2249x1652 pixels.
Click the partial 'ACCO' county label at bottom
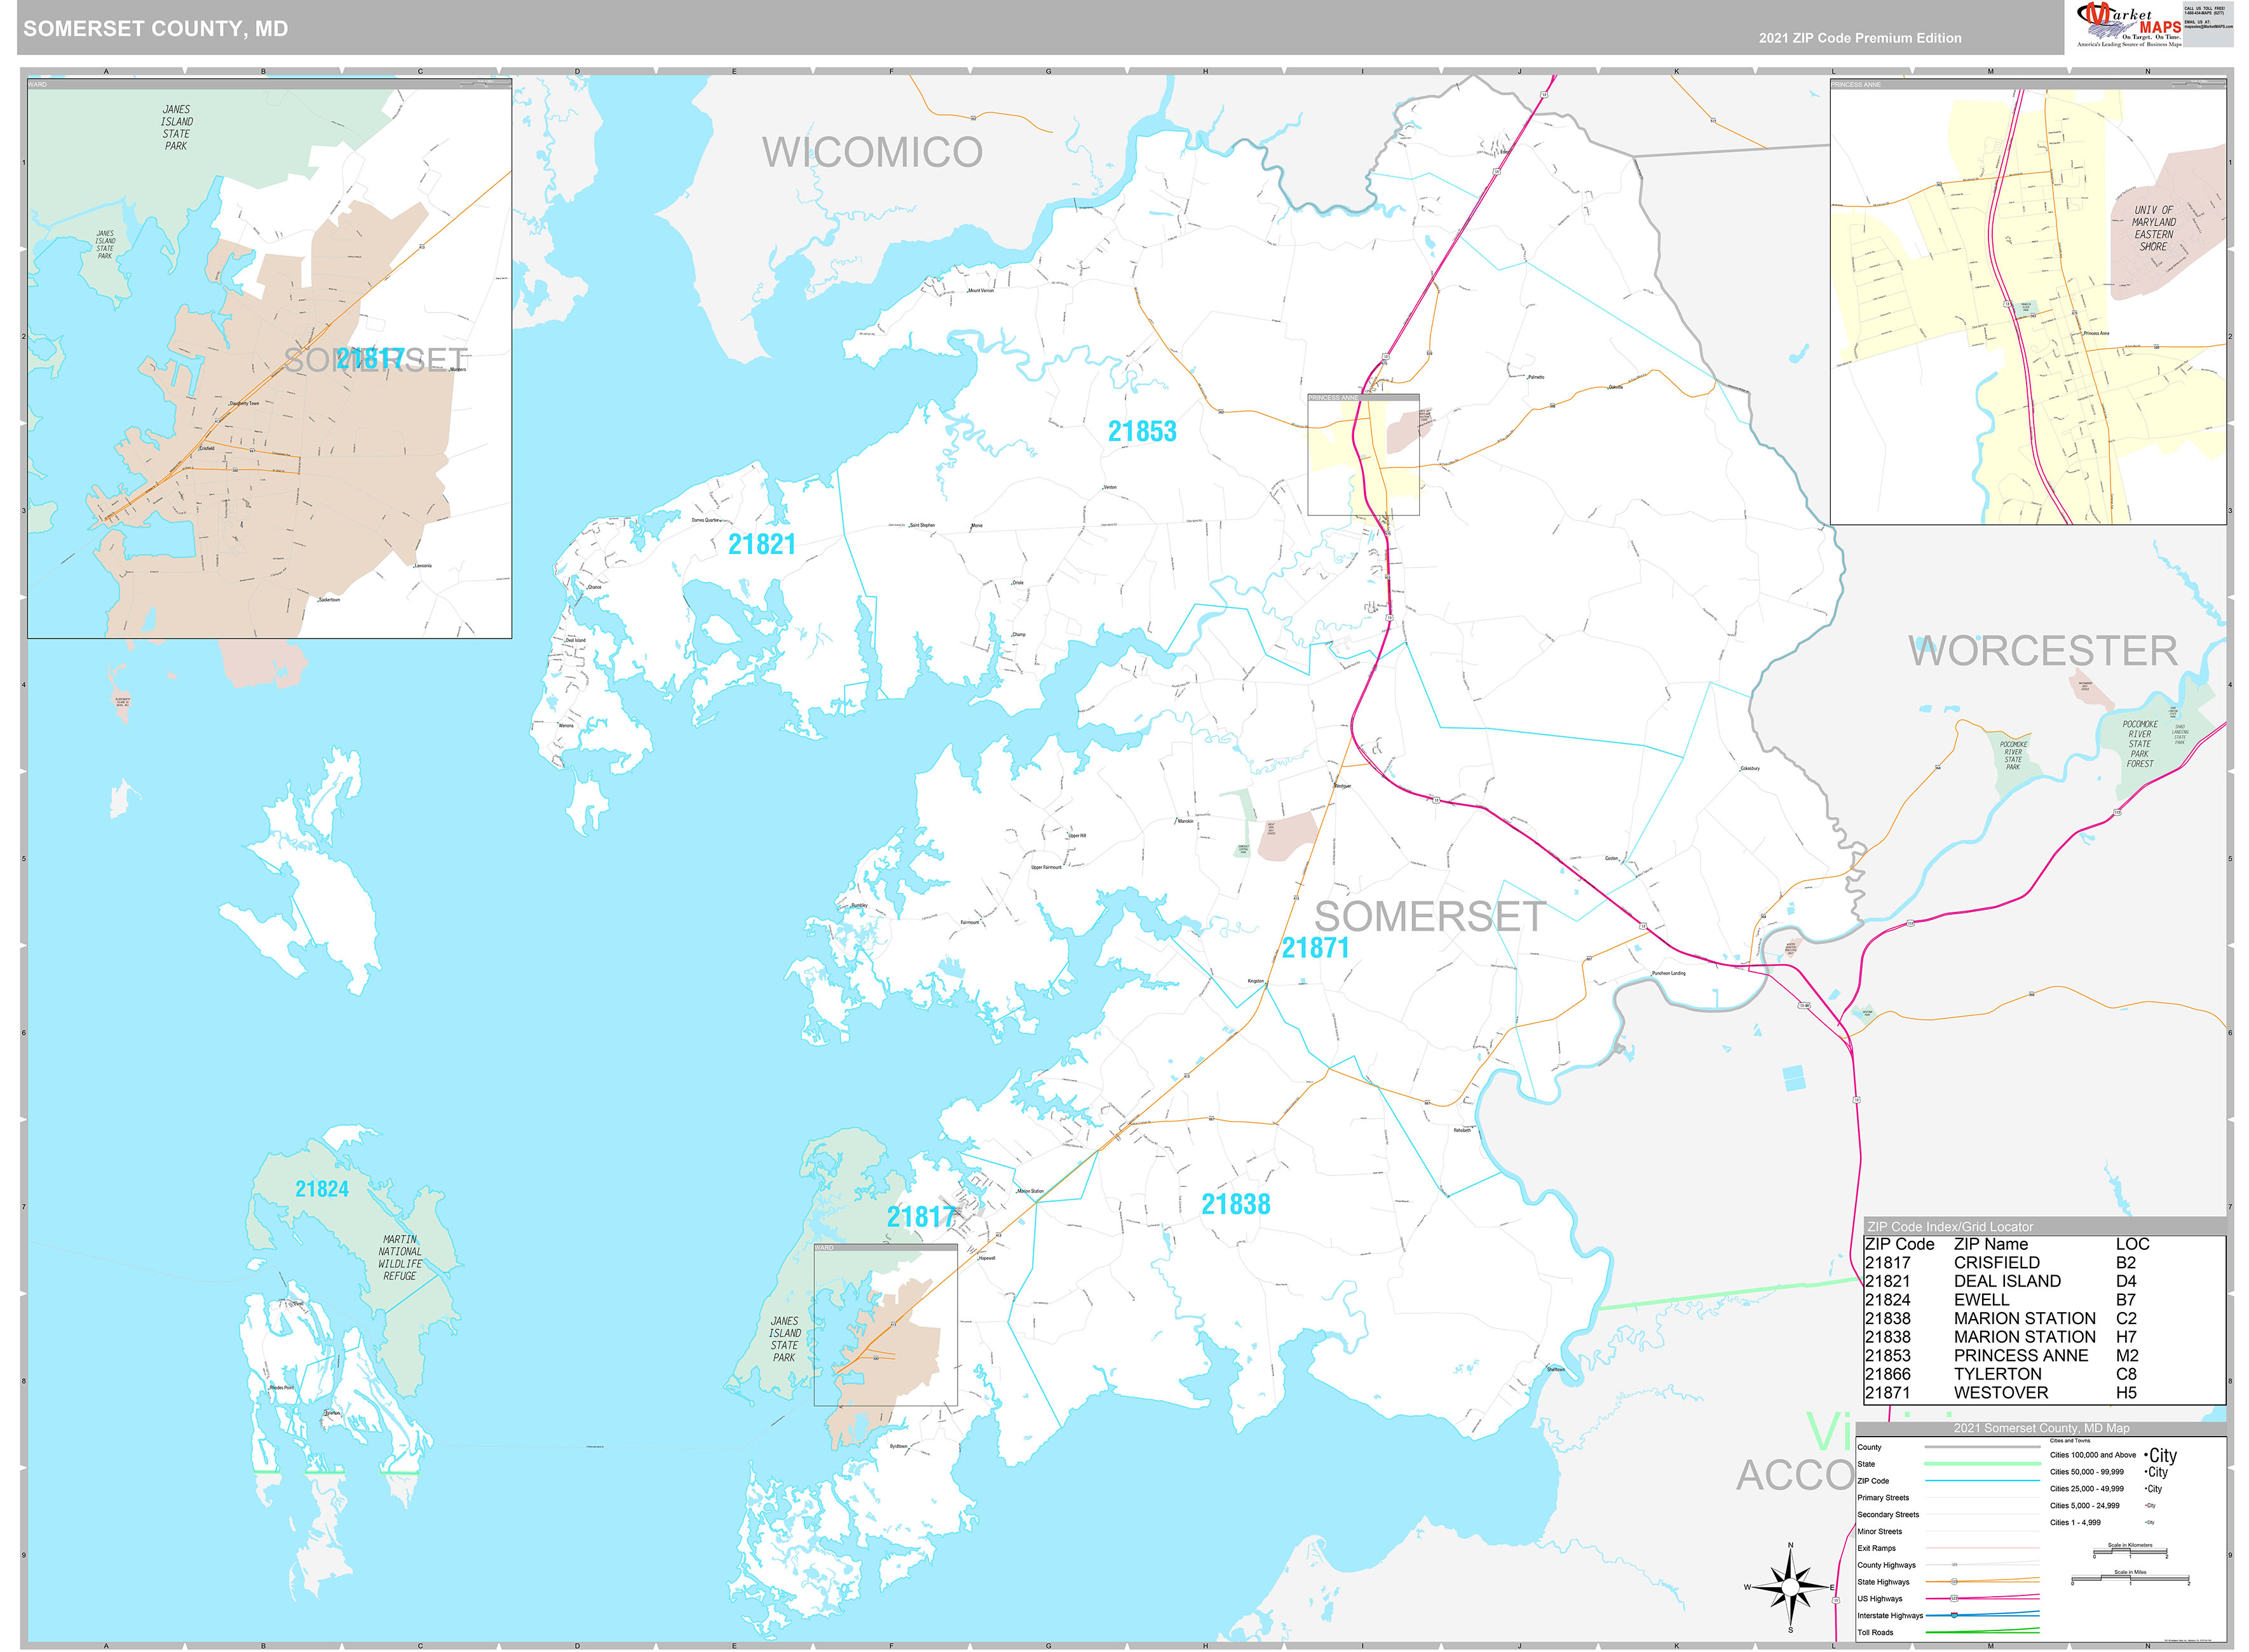1795,1476
